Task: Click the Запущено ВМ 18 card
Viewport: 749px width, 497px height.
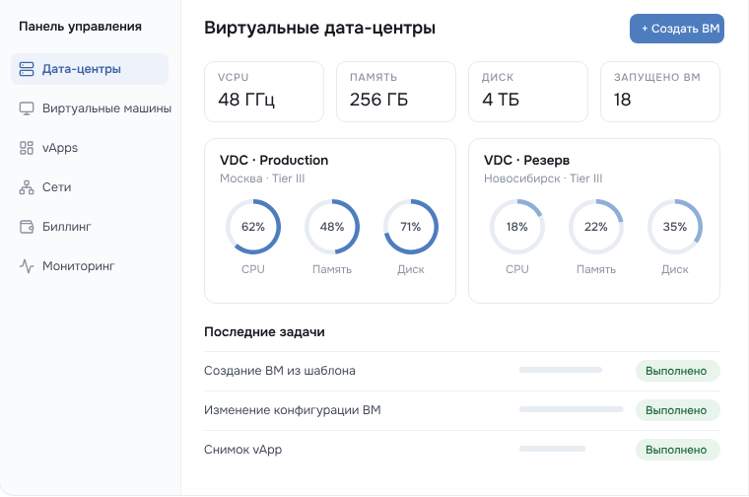Action: click(x=659, y=92)
